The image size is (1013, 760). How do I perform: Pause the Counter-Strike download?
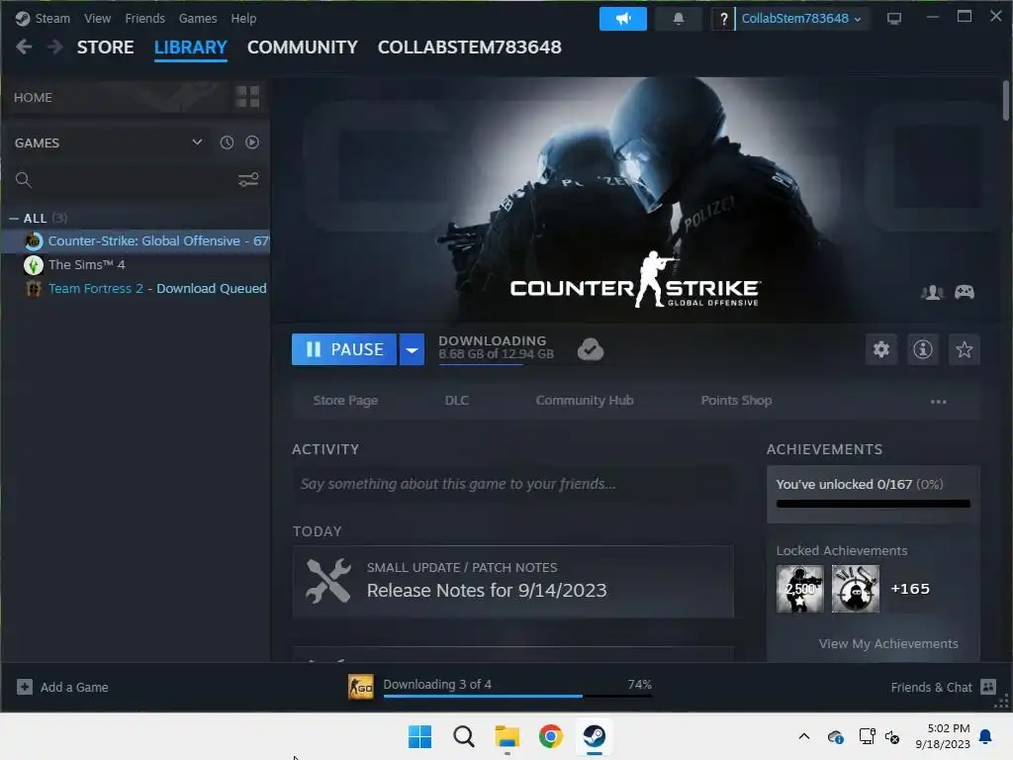pyautogui.click(x=343, y=349)
